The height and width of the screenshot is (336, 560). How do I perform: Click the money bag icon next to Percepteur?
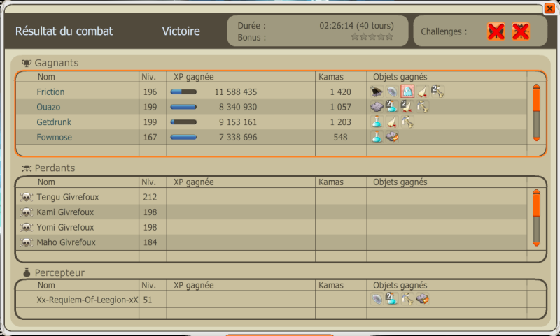point(27,272)
